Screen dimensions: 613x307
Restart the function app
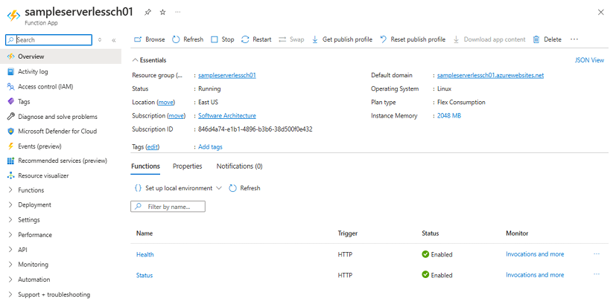click(256, 39)
